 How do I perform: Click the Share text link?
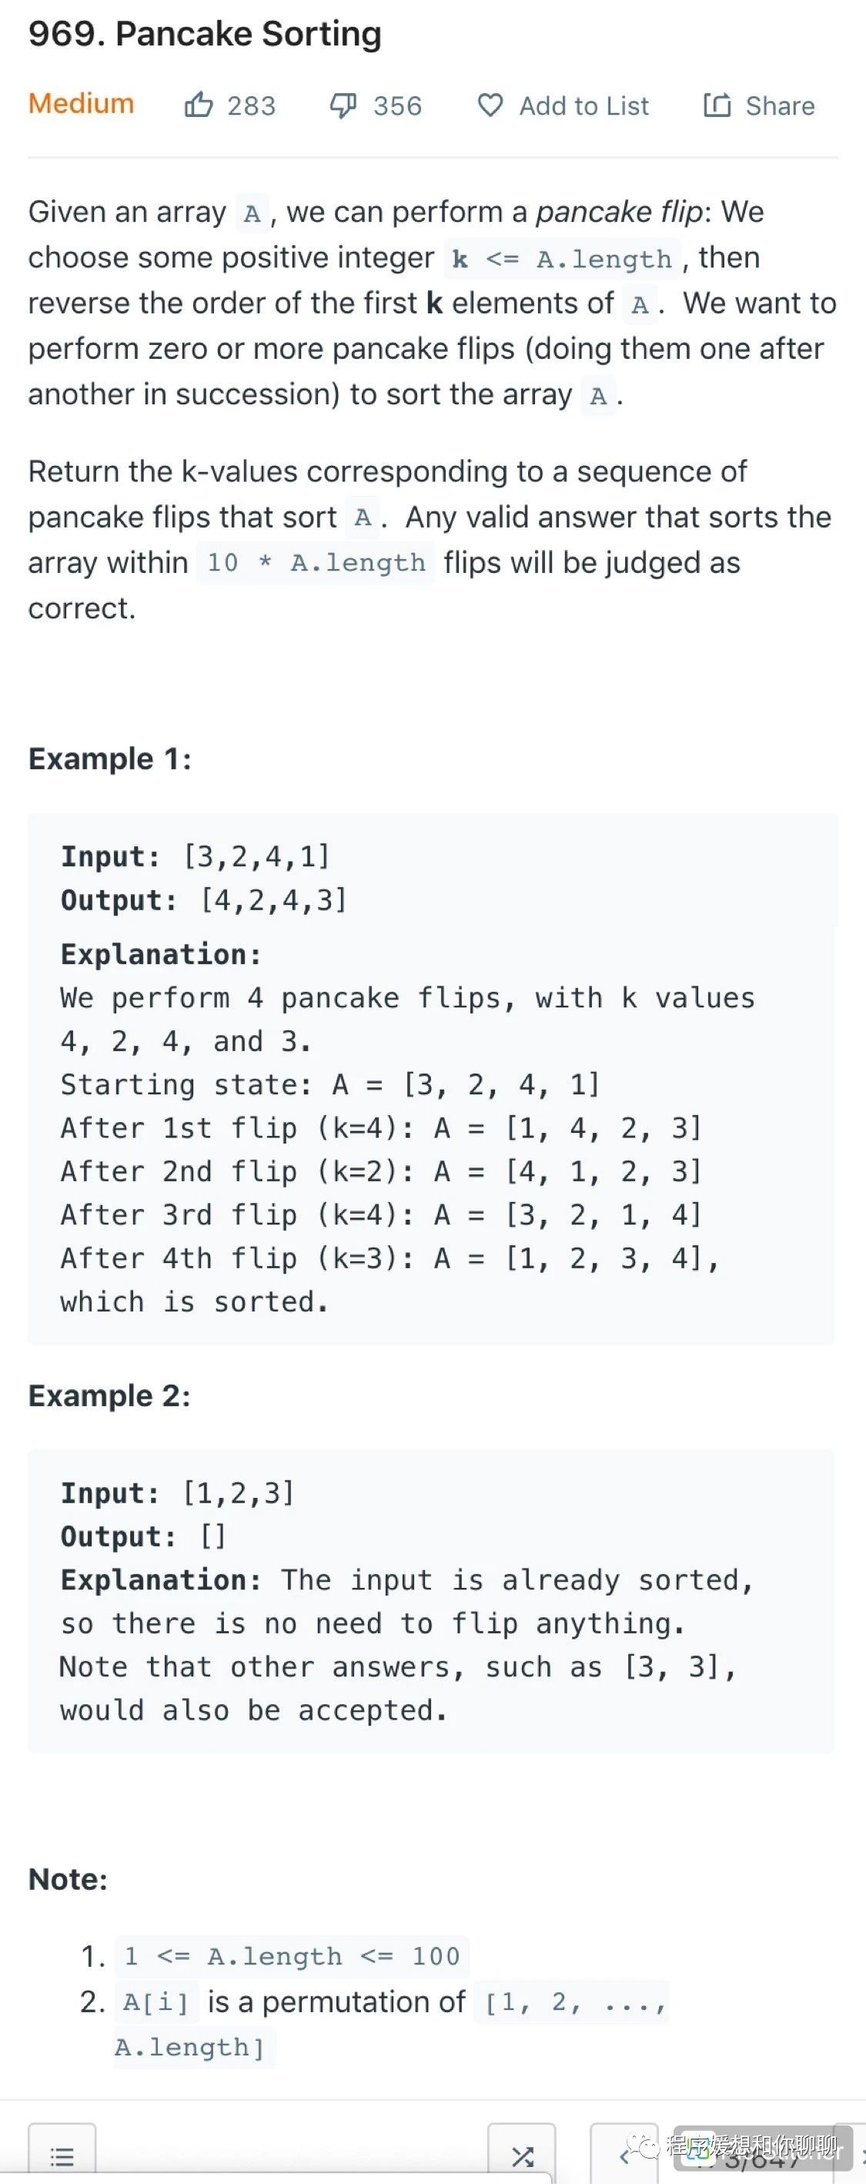780,106
